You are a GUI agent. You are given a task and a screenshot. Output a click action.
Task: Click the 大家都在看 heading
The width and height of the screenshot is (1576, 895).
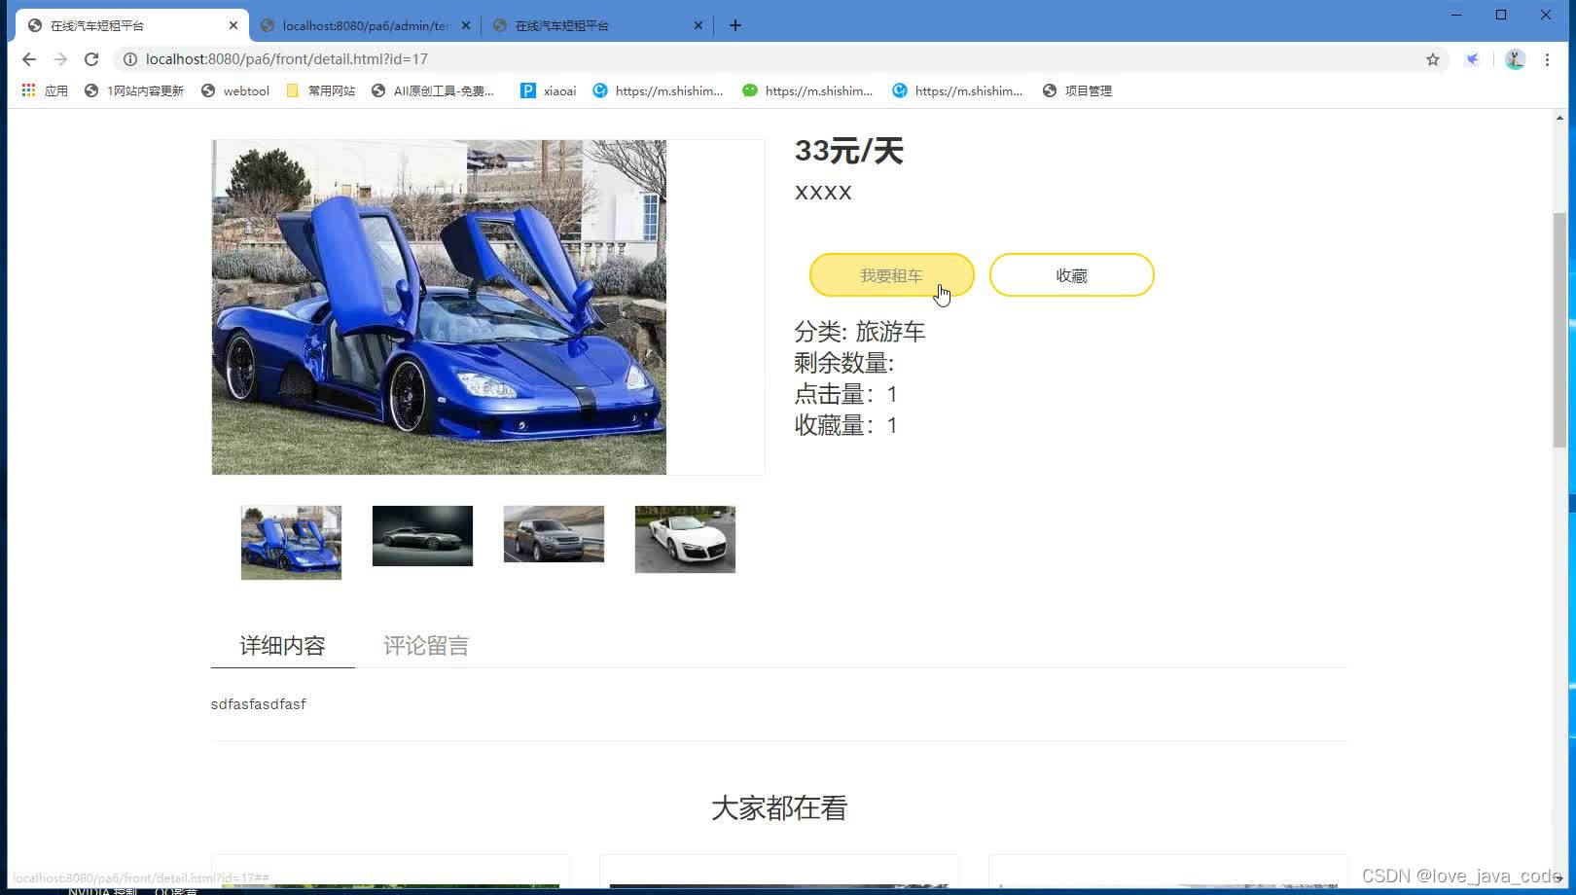click(779, 808)
